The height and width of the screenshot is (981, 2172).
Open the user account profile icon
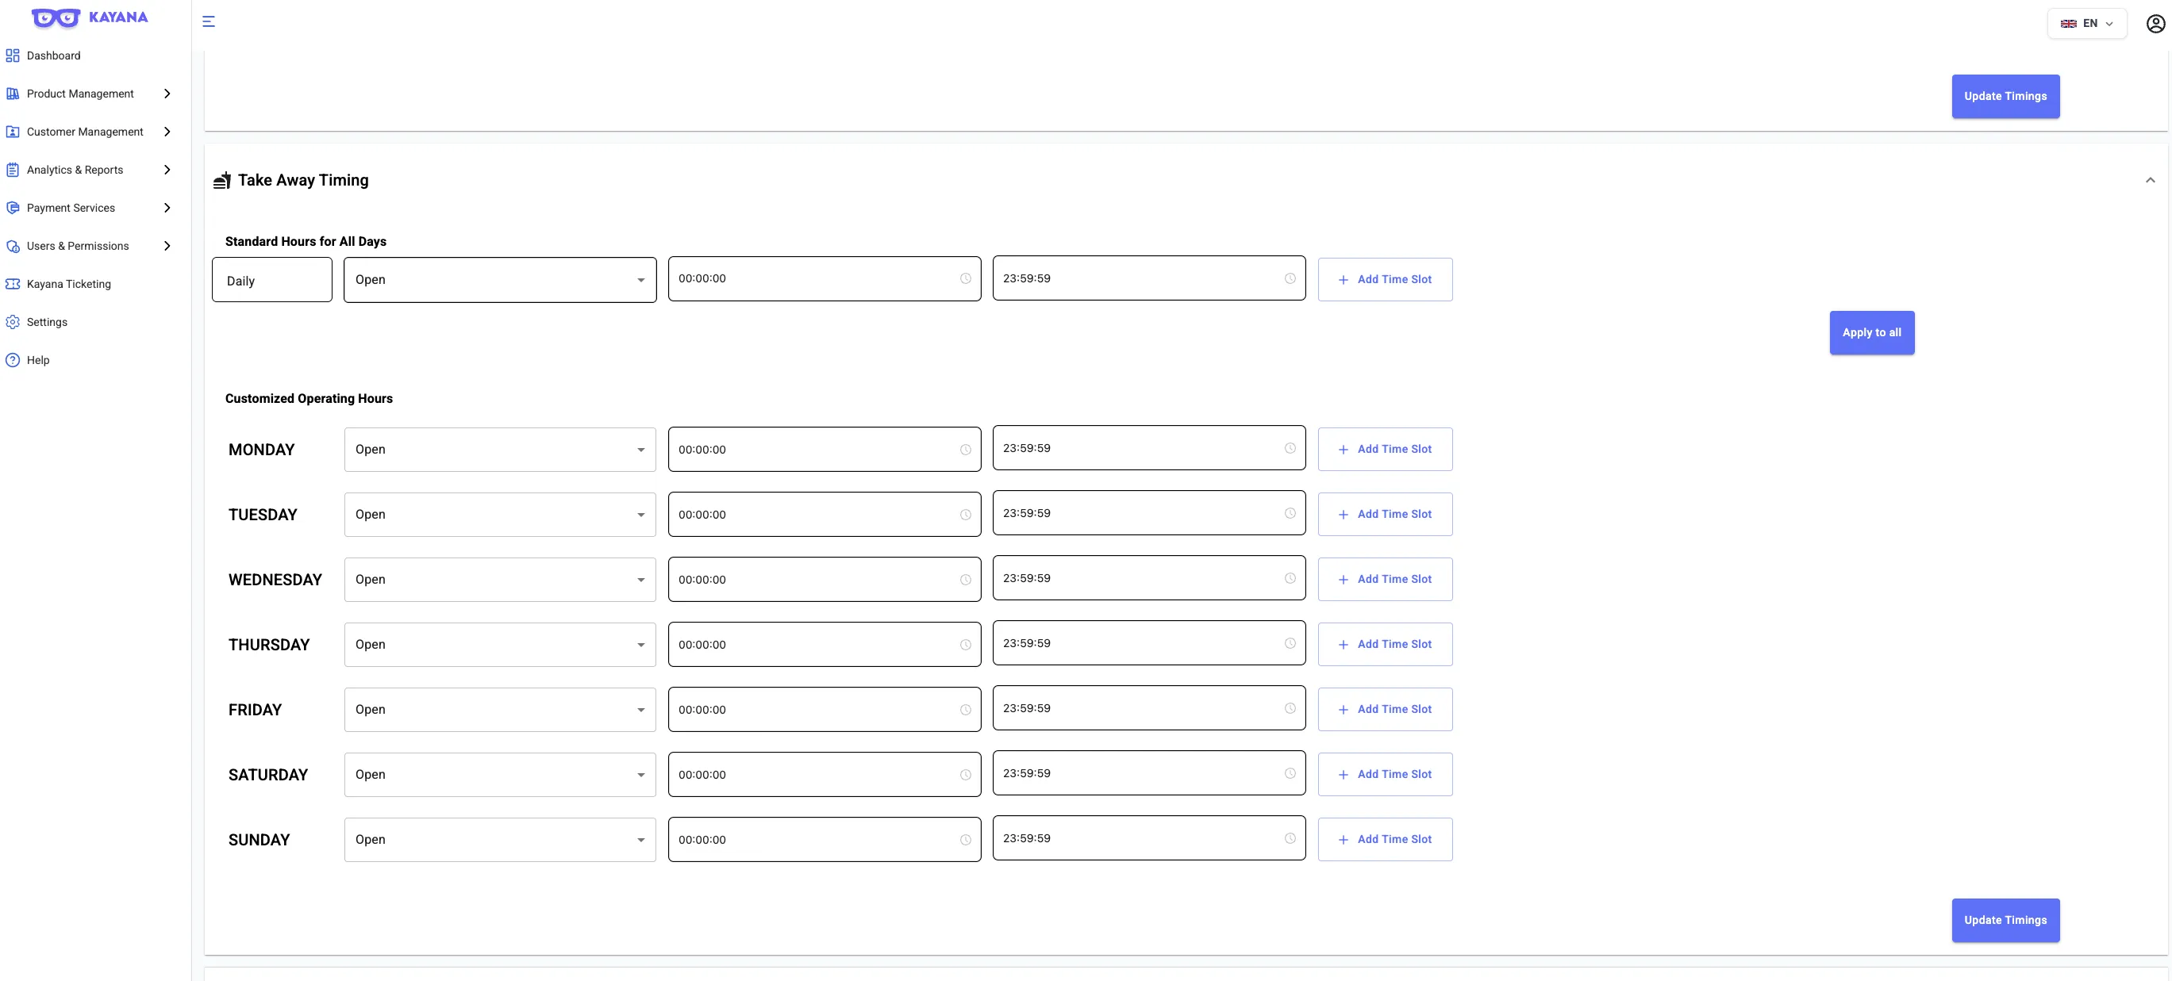(x=2155, y=24)
